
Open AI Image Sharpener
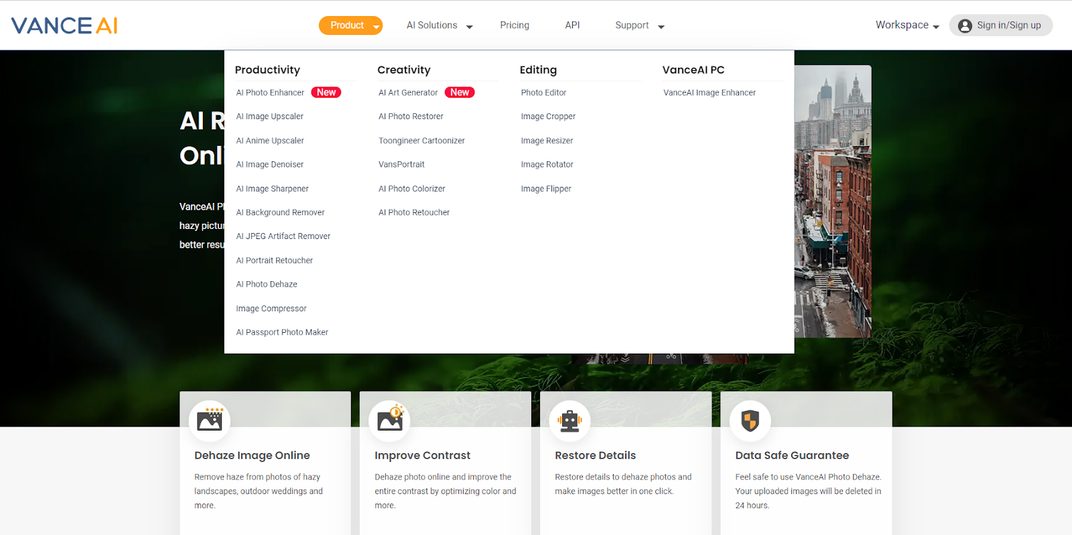(272, 189)
